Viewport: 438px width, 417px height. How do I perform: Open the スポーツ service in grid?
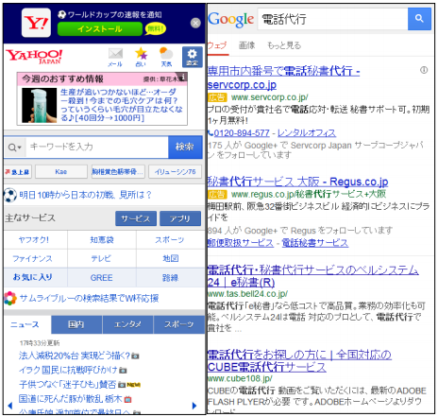[x=170, y=240]
